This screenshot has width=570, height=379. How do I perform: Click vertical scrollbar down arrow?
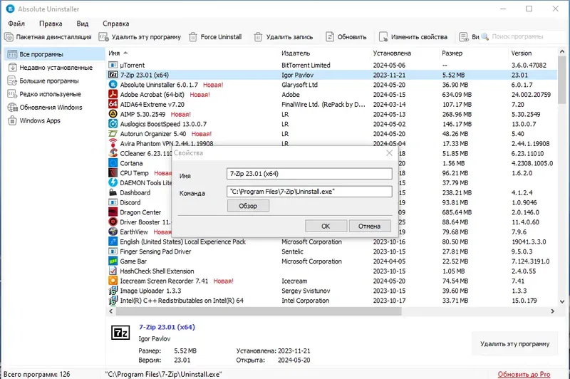(x=562, y=301)
